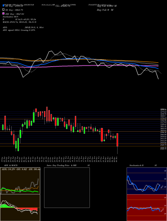The height and width of the screenshot is (221, 167).
Task: Click the 'ADX signal: SELL' line
Action: click(x=19, y=30)
